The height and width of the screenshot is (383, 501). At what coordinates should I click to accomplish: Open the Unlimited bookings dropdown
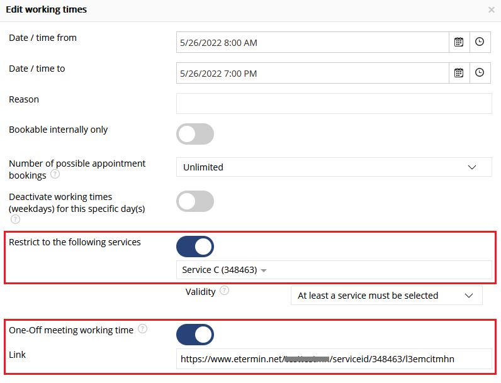click(x=334, y=167)
